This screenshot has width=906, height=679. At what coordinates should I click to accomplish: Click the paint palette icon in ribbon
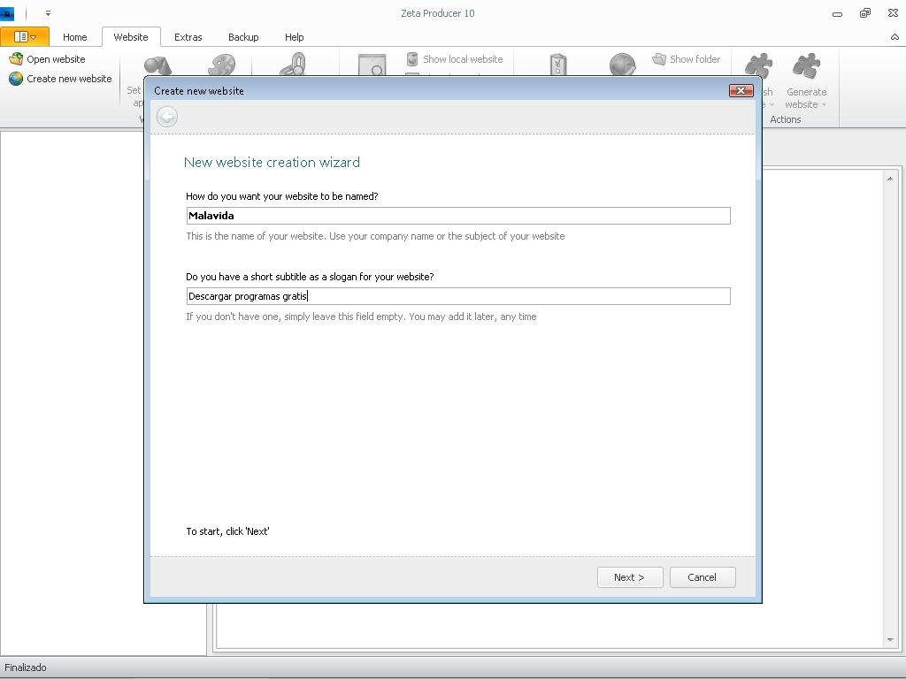pos(222,65)
